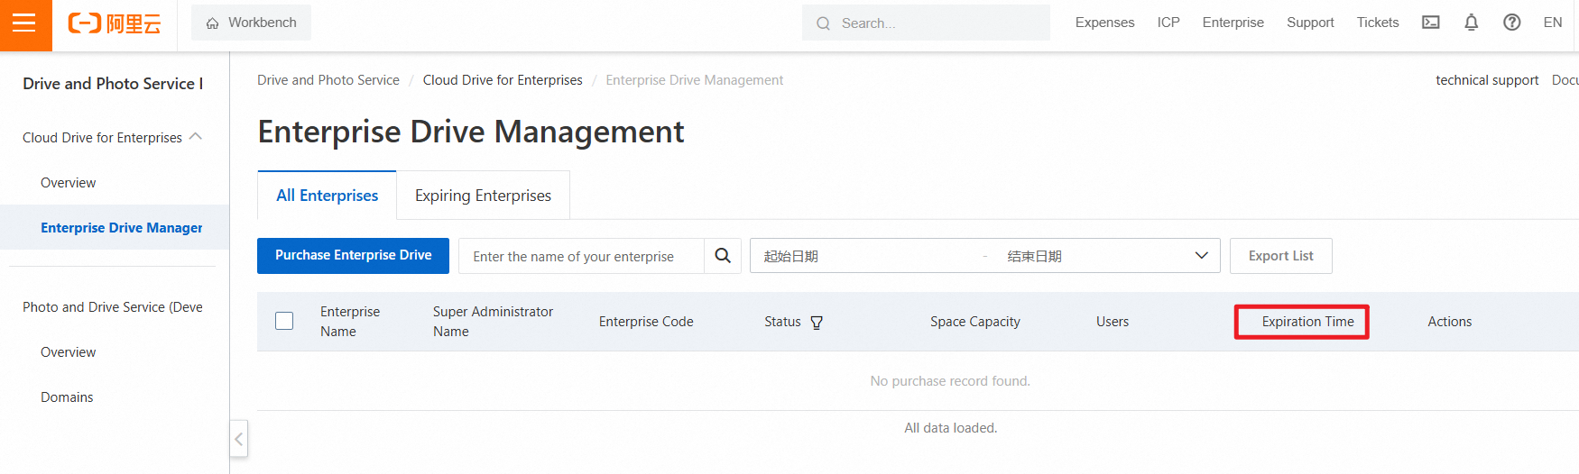Screen dimensions: 1579x474
Task: Click the help question mark icon
Action: pyautogui.click(x=1512, y=23)
